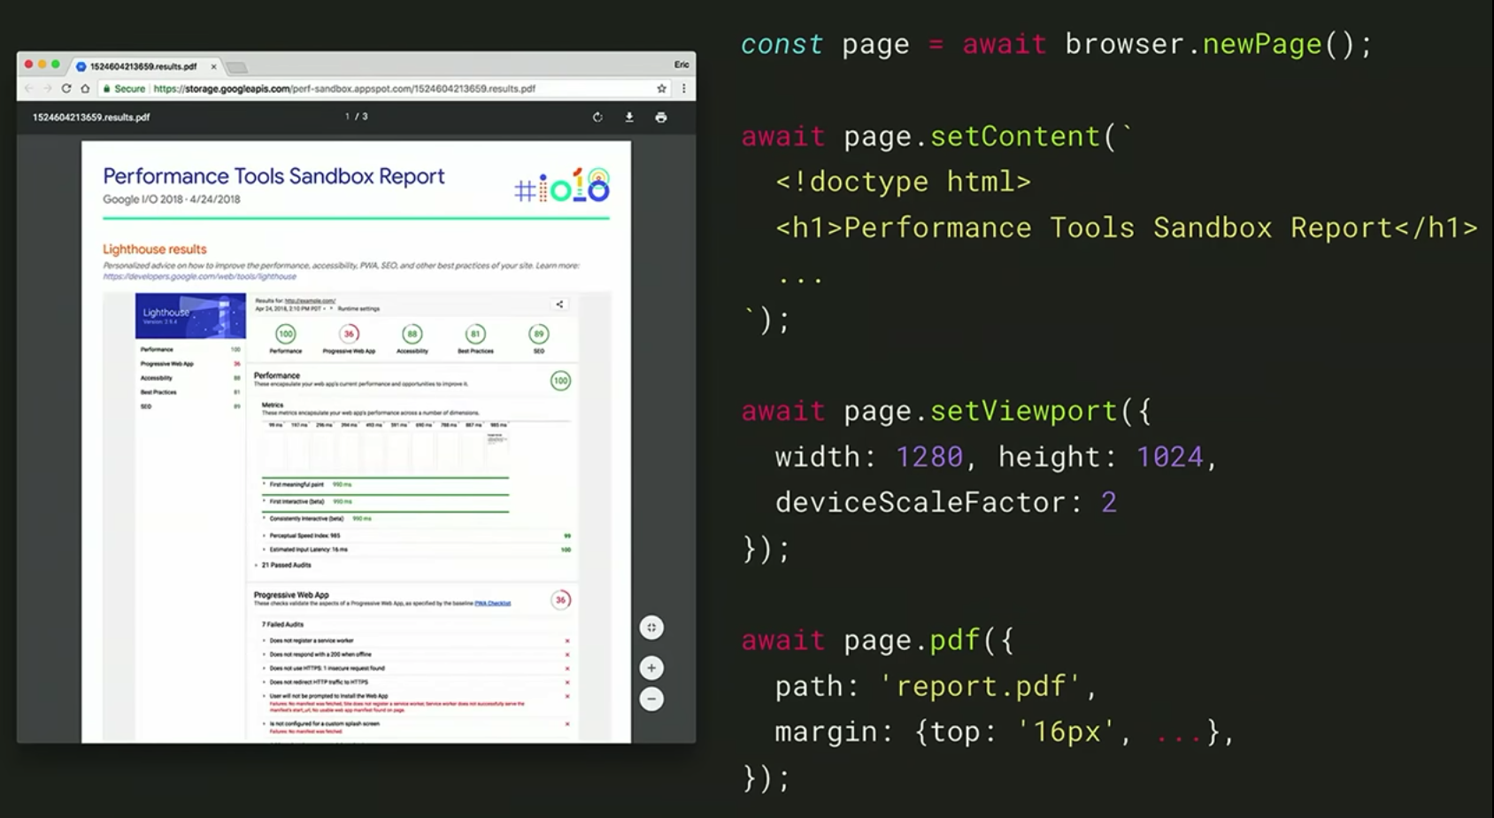Close the results.pdf browser tab
Image resolution: width=1494 pixels, height=818 pixels.
pyautogui.click(x=213, y=66)
